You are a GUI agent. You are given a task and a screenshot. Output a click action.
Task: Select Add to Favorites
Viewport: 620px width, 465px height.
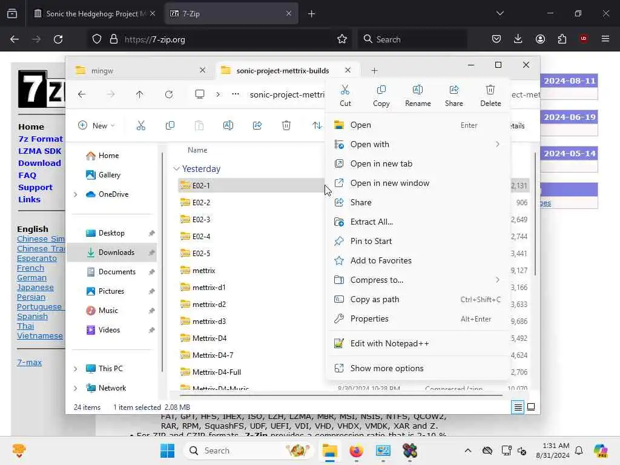click(x=418, y=260)
